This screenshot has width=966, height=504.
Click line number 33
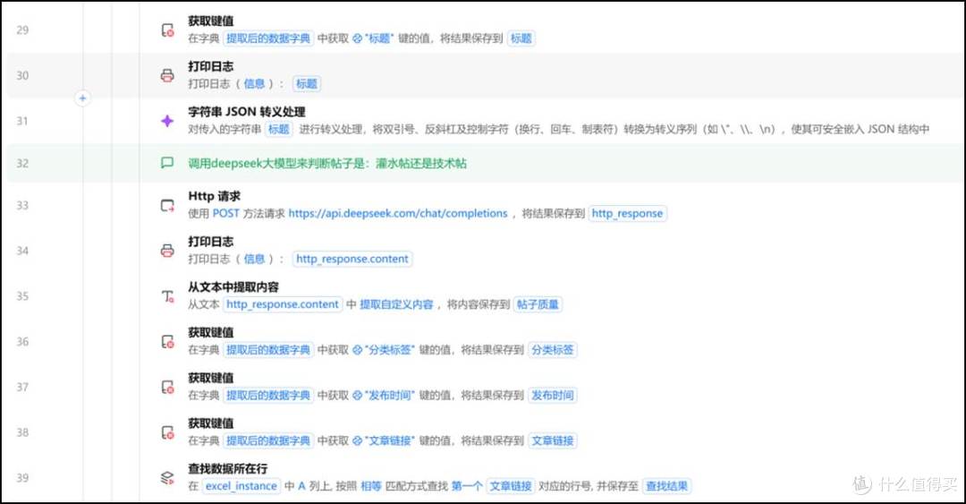click(22, 205)
